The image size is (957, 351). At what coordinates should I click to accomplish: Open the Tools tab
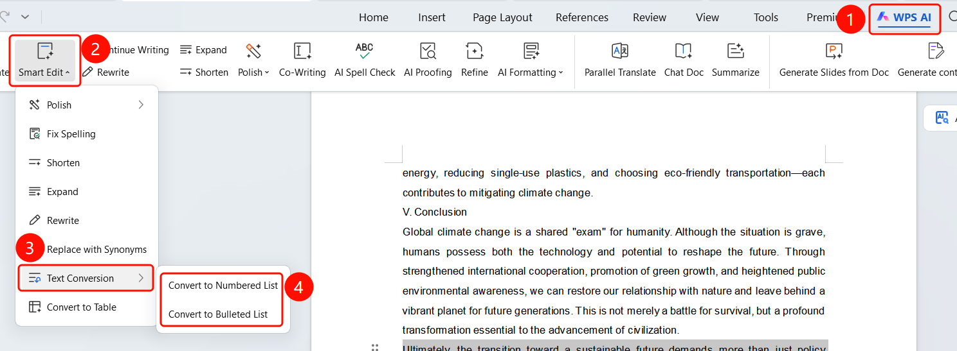click(766, 17)
